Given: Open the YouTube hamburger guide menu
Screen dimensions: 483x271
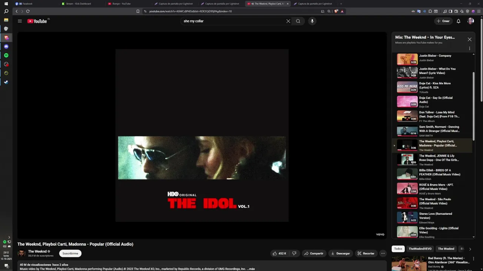Looking at the screenshot, I should click(20, 21).
